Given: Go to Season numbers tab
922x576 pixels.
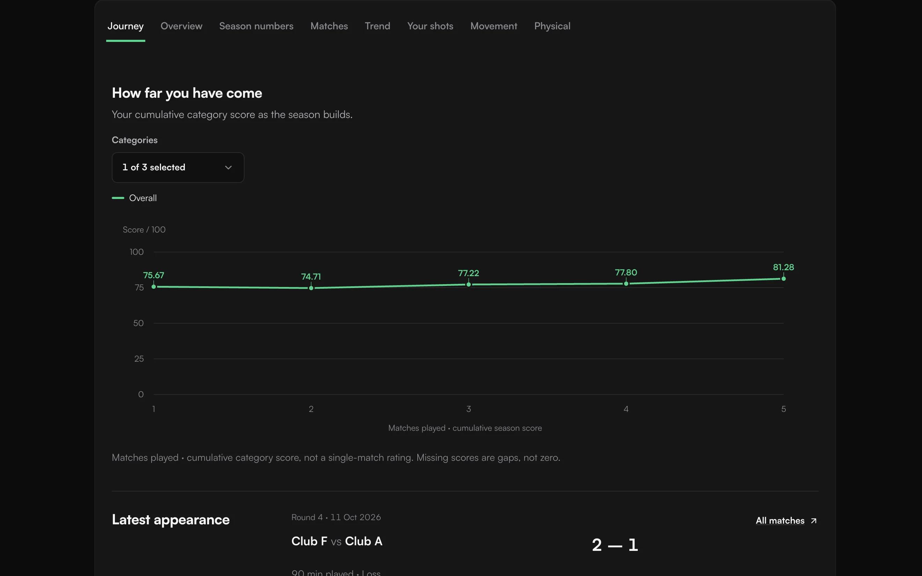Looking at the screenshot, I should tap(256, 26).
